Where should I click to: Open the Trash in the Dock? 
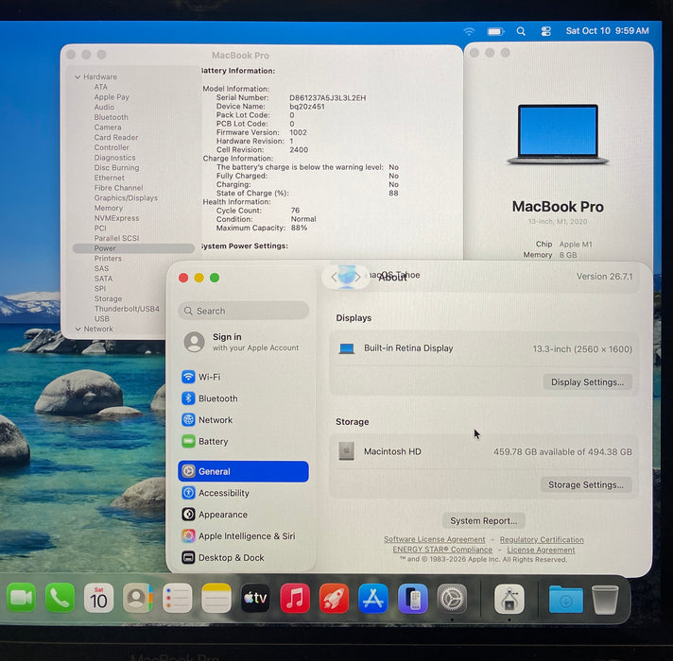coord(605,600)
